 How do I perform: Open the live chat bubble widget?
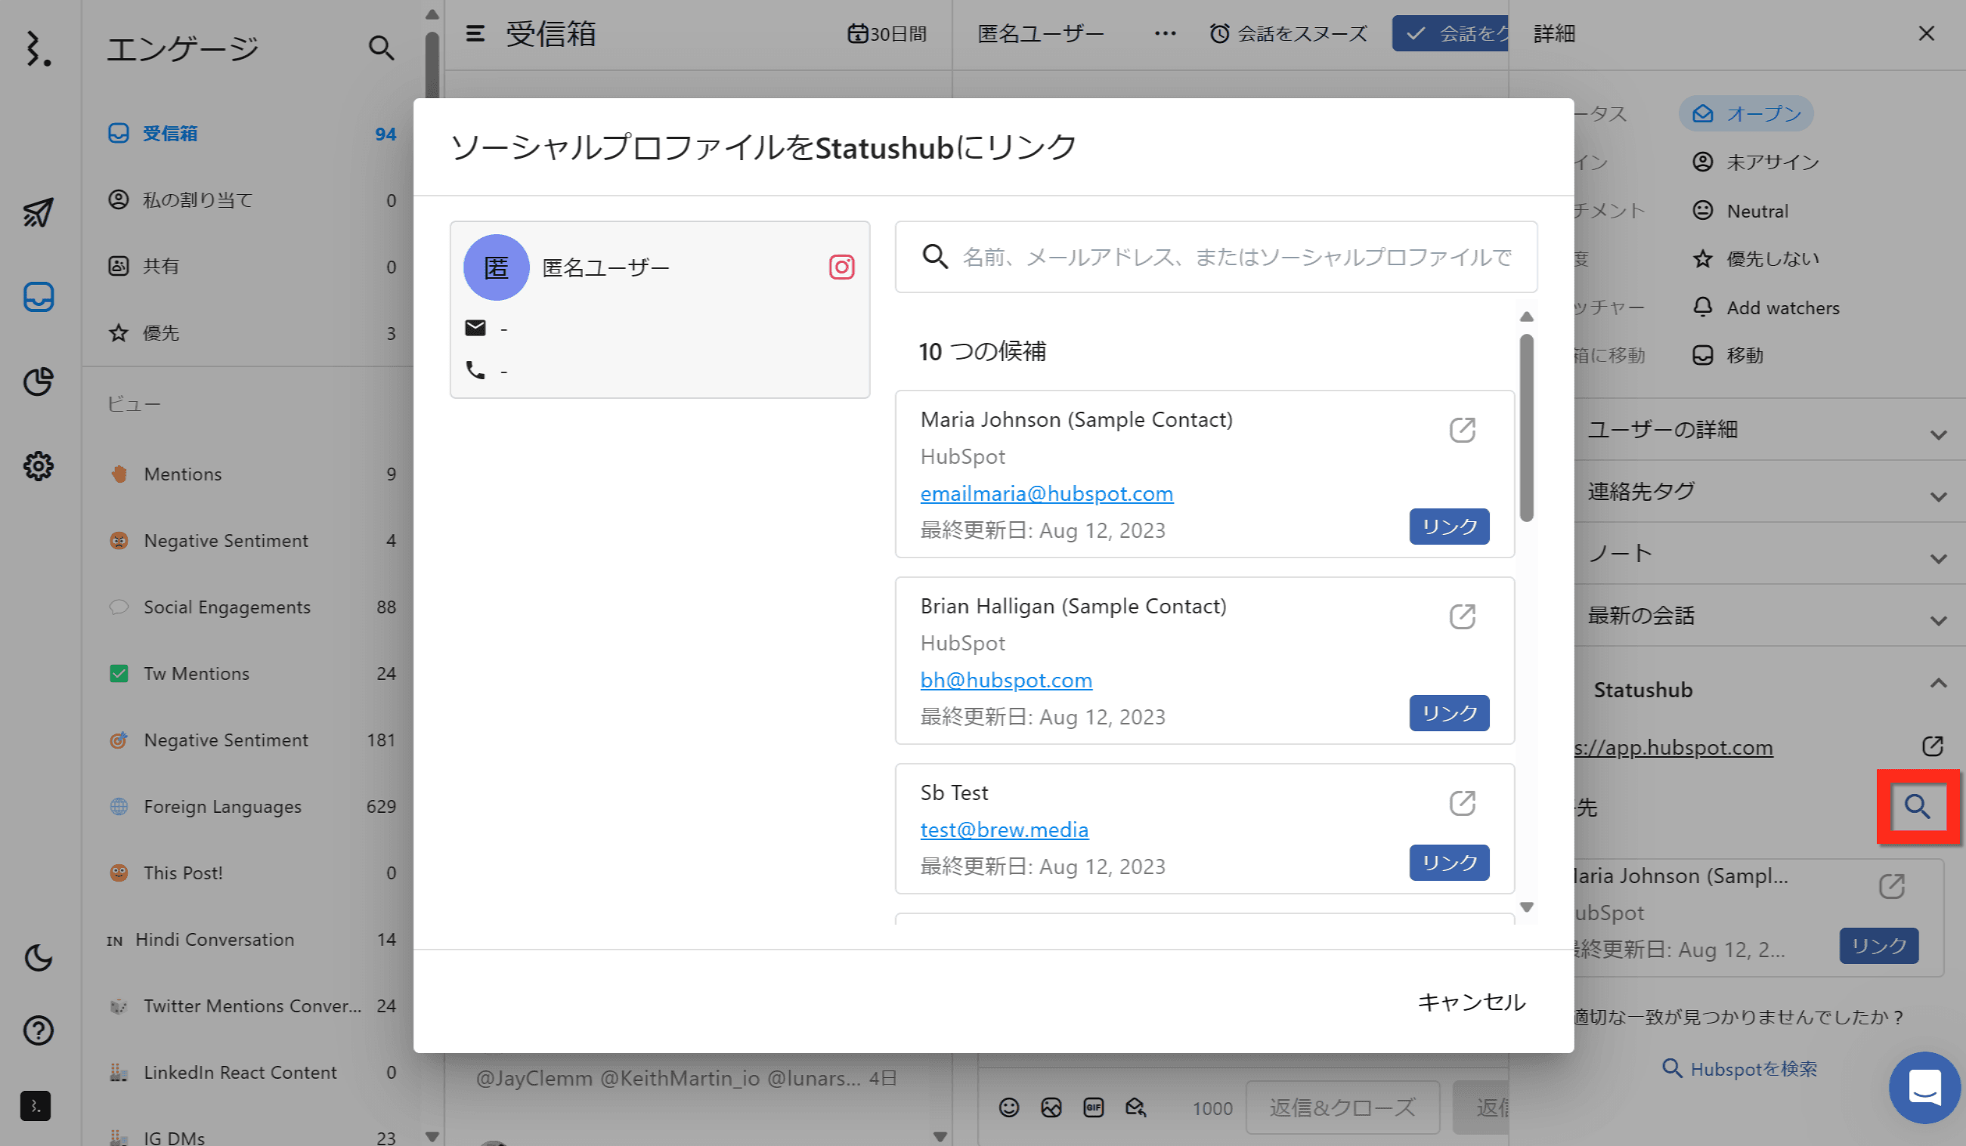(x=1924, y=1087)
